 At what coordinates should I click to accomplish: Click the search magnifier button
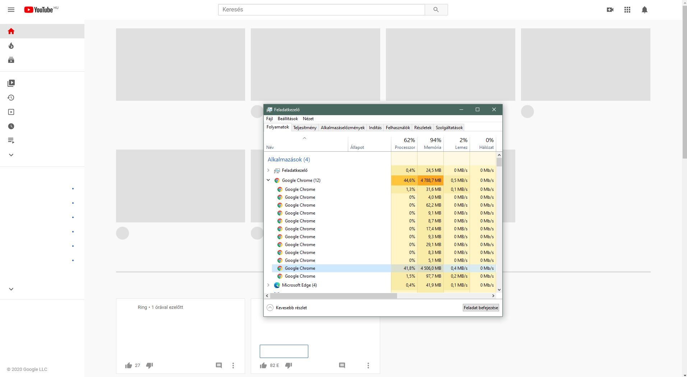(436, 10)
